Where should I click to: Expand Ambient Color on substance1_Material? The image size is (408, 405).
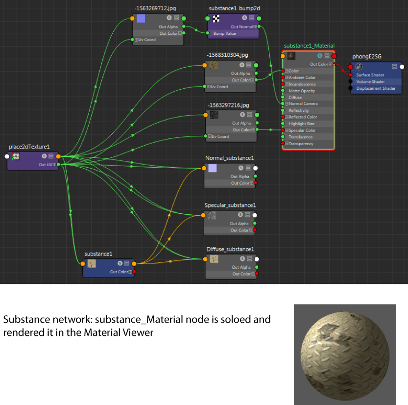[x=287, y=77]
